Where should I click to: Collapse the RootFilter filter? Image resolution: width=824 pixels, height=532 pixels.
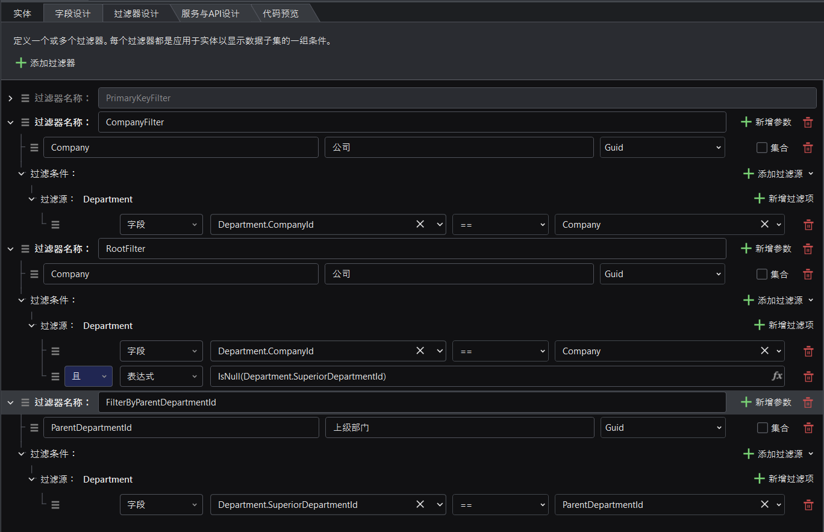coord(10,249)
